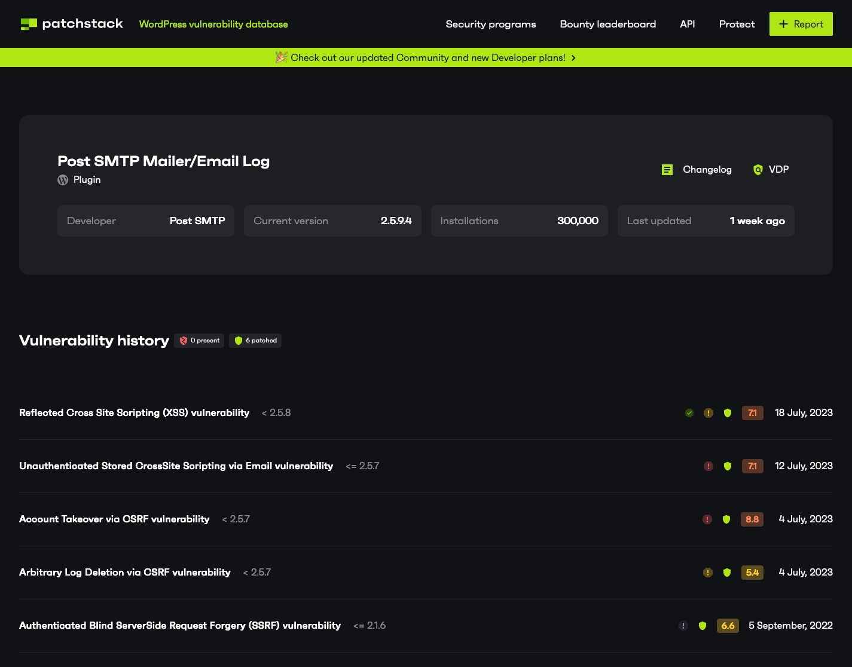Click the '4 July, 2023' date on Account Takeover row

point(805,519)
